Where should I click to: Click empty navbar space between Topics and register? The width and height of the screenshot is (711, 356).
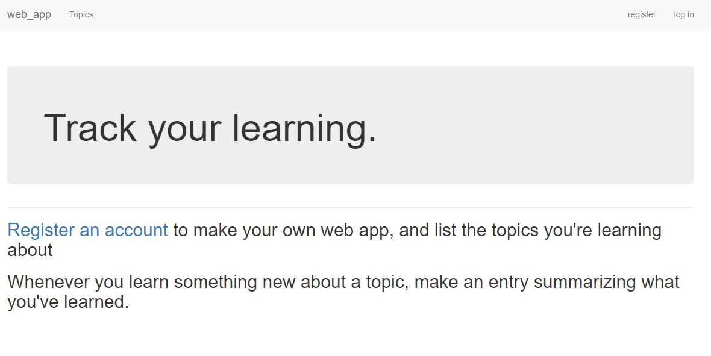coord(362,14)
